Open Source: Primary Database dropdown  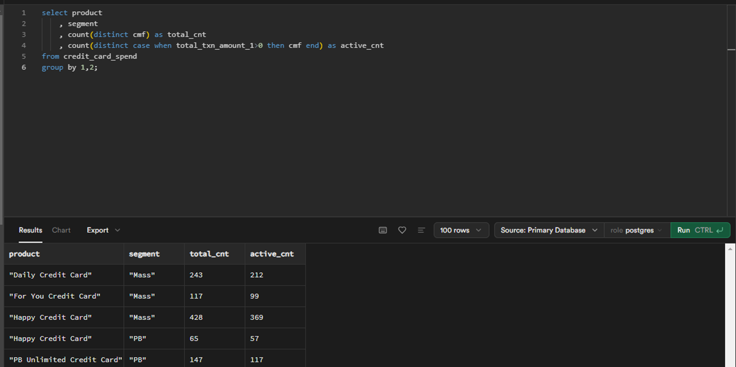(x=549, y=230)
